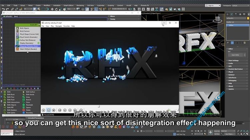Screen dimensions: 250x140
Task: Pick Birth Burst operator from depot
Action: (11, 94)
